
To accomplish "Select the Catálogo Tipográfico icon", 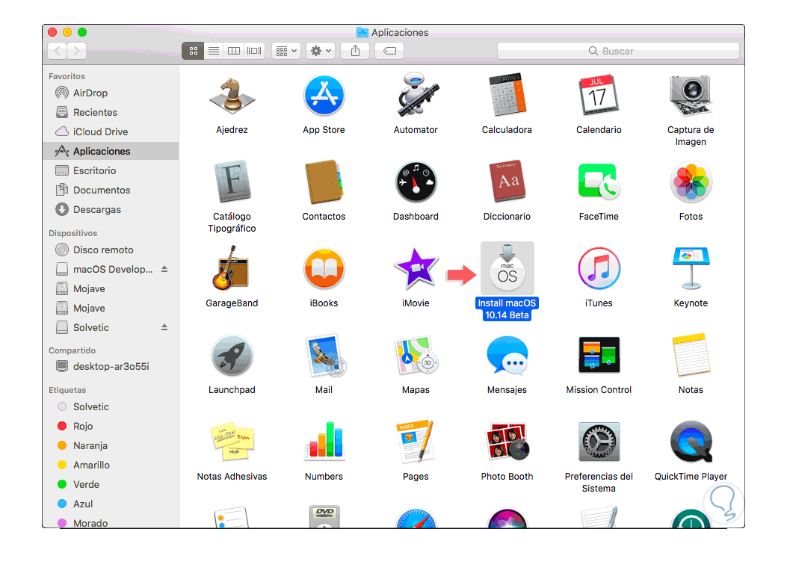I will point(232,182).
